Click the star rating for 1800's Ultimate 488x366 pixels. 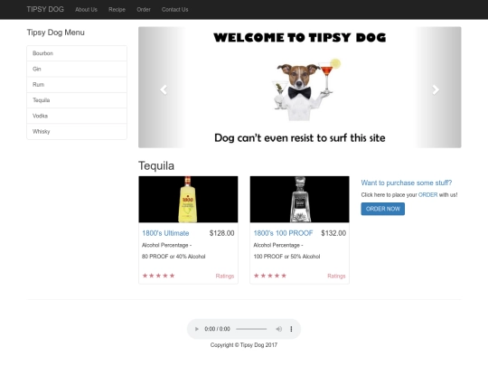click(158, 276)
